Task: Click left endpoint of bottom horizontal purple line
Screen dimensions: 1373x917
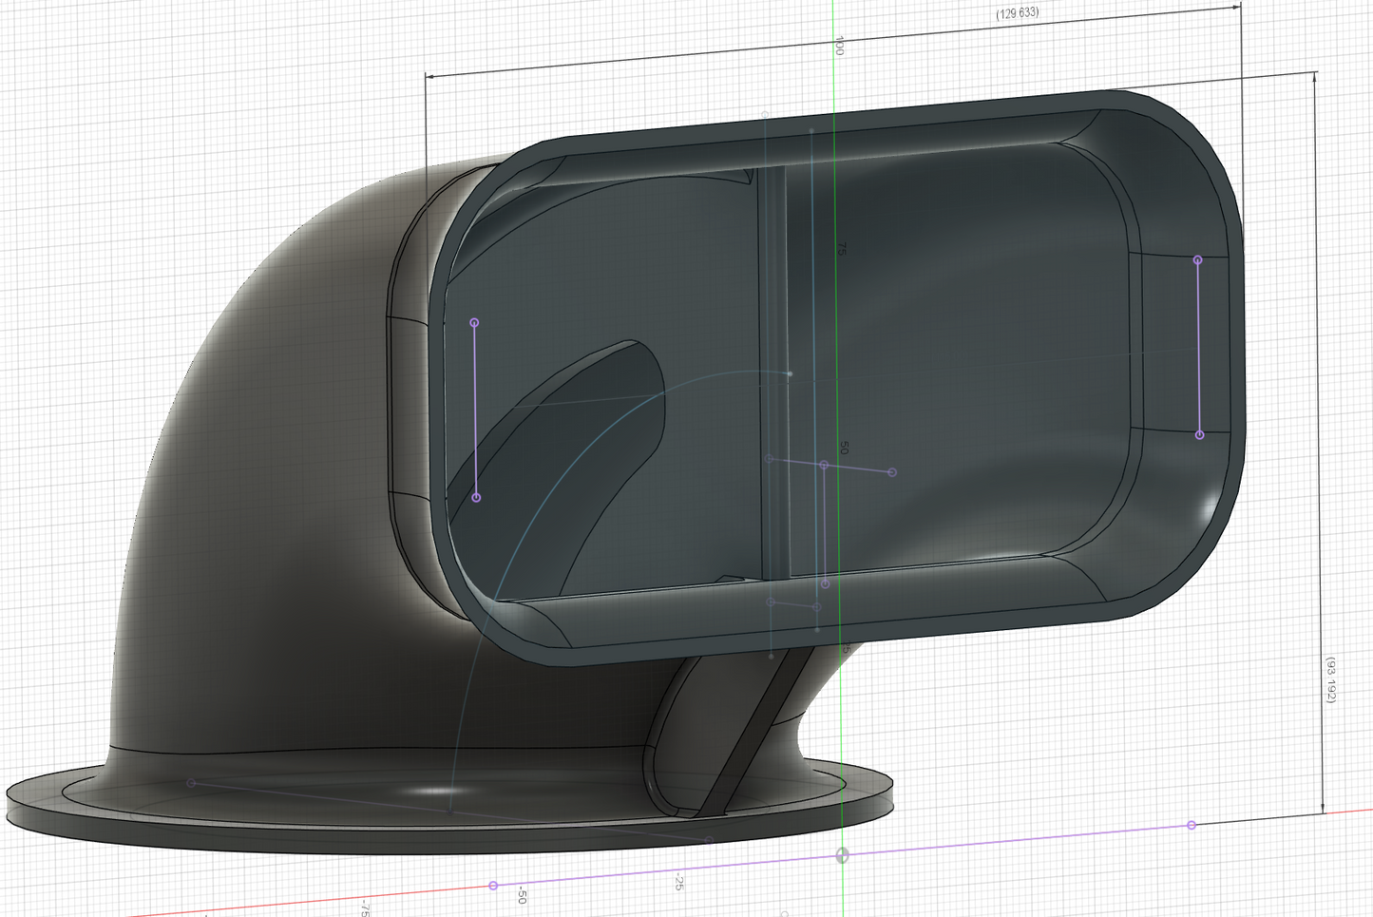Action: point(493,886)
